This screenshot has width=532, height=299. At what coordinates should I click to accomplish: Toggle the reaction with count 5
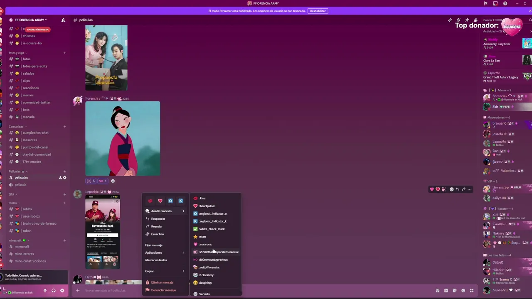click(x=91, y=181)
